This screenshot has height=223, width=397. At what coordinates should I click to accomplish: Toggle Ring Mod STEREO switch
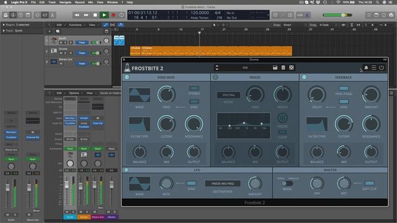tap(194, 88)
